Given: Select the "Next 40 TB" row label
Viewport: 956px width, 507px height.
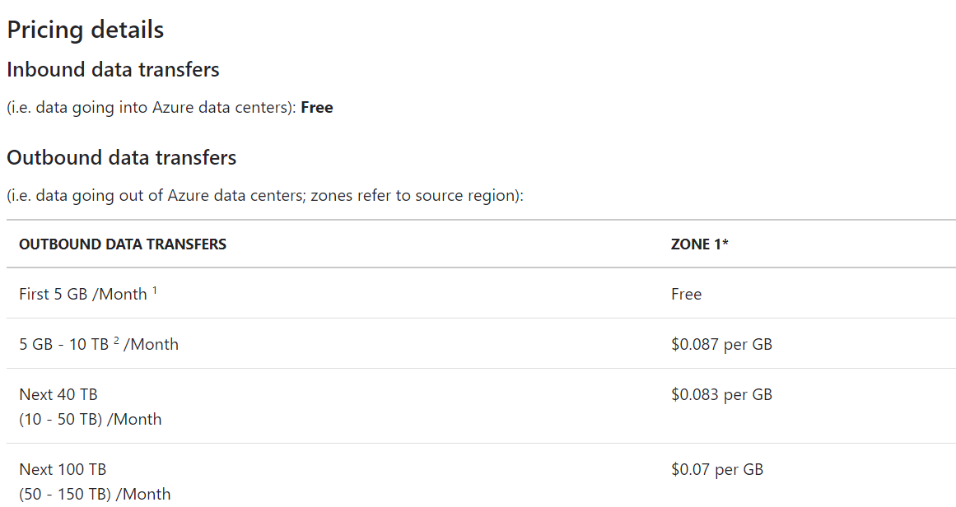Looking at the screenshot, I should tap(58, 395).
